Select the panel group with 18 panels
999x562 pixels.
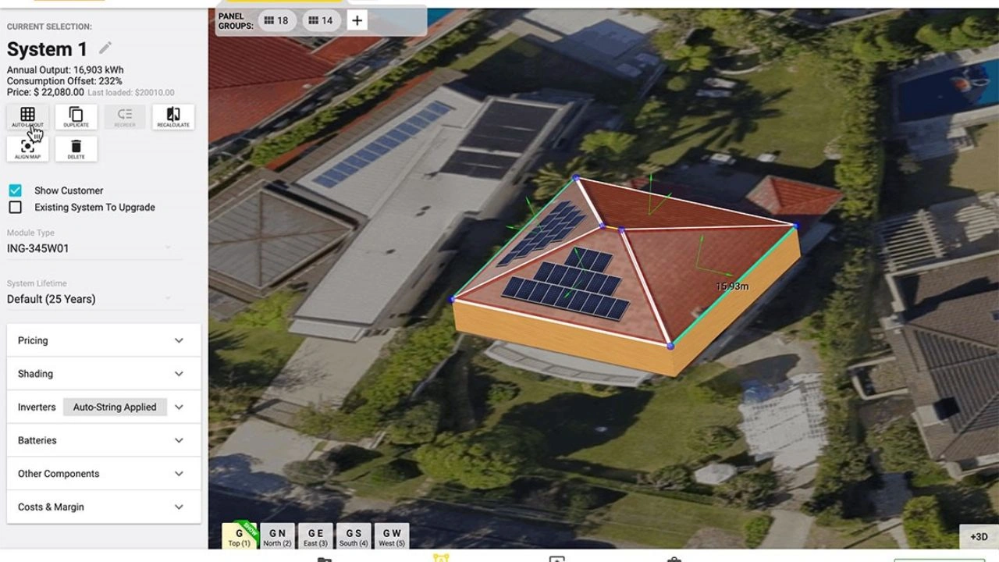pyautogui.click(x=275, y=20)
